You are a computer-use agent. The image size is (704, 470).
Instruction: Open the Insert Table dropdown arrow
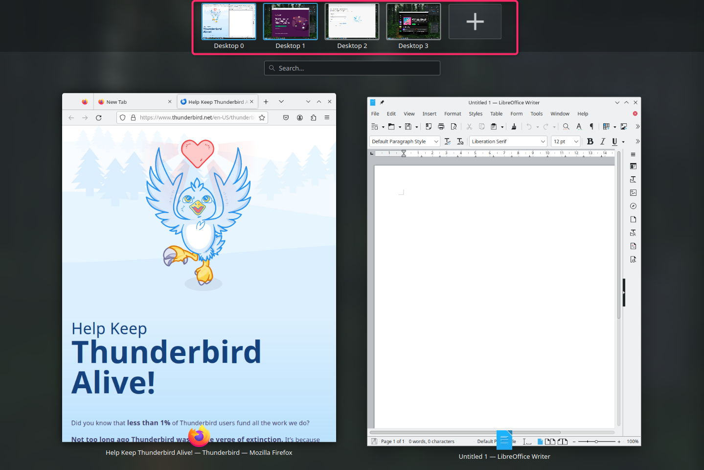point(615,127)
